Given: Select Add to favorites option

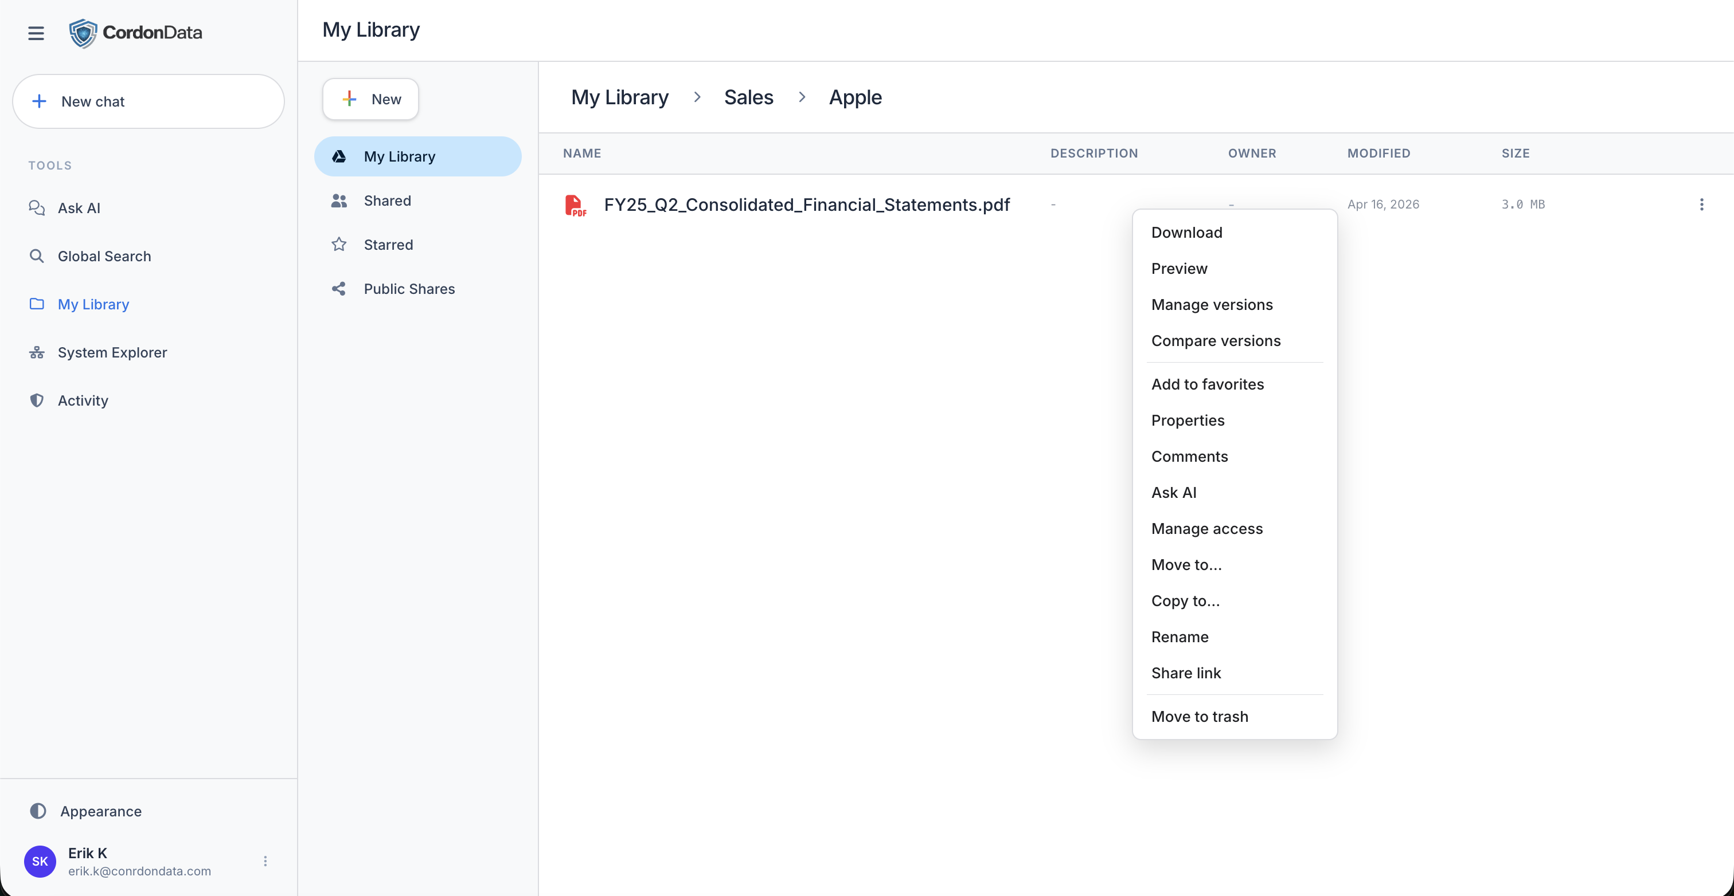Looking at the screenshot, I should (1207, 384).
